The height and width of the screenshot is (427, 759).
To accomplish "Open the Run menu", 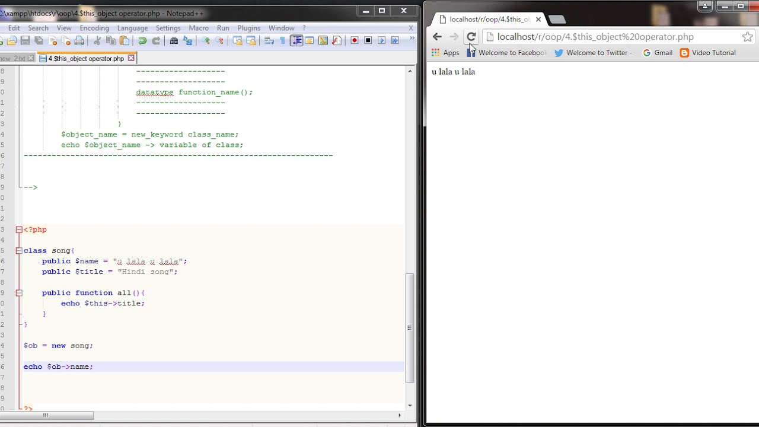I will click(x=223, y=28).
